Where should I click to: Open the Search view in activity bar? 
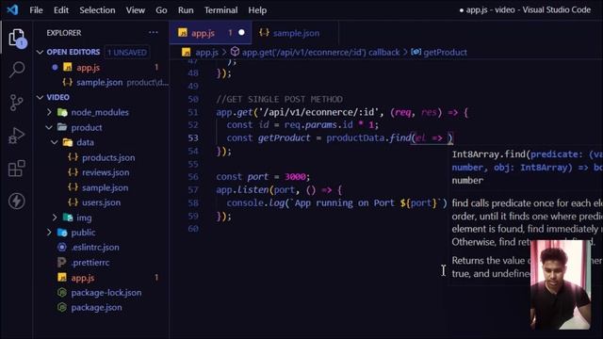coord(17,70)
